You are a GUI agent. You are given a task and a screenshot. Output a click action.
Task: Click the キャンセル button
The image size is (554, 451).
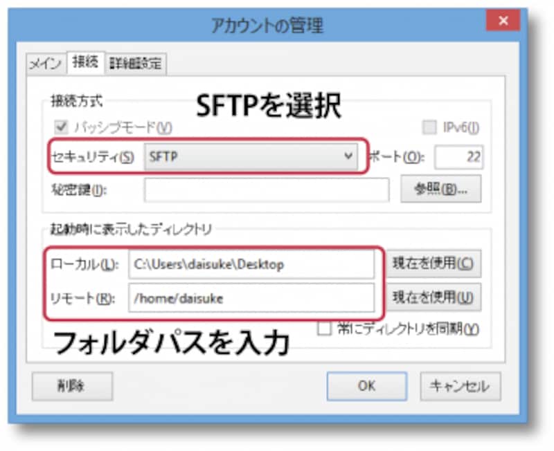(461, 386)
